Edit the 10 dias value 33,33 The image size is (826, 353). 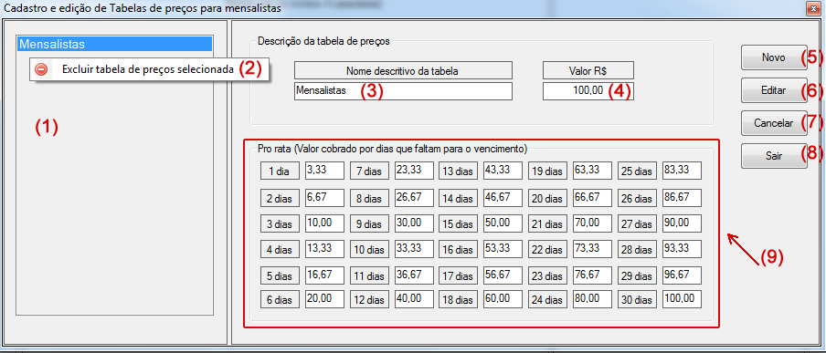coord(414,249)
